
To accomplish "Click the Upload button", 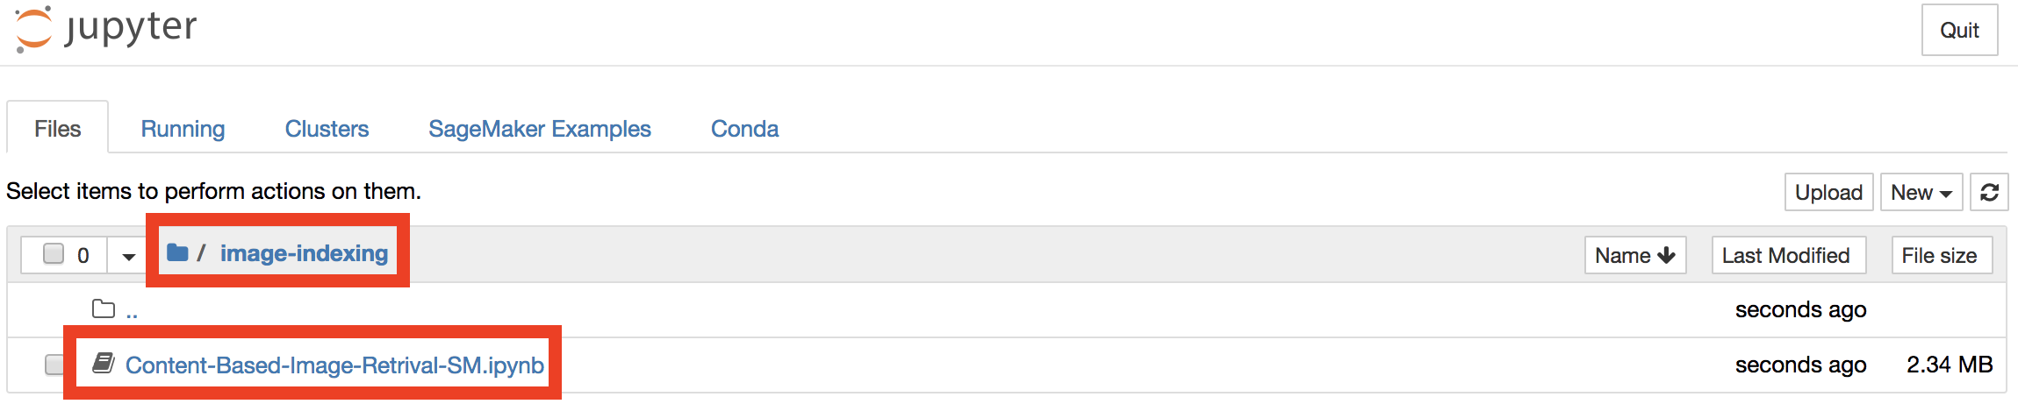I will pos(1828,193).
